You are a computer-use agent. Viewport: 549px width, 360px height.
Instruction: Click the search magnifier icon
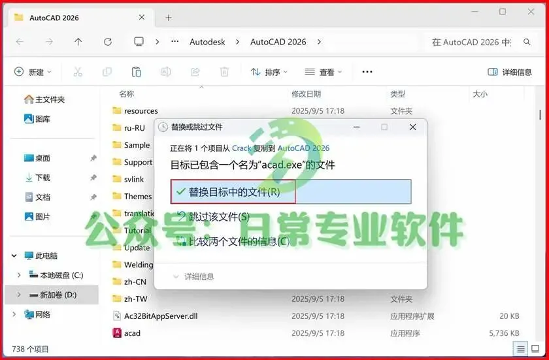click(527, 42)
